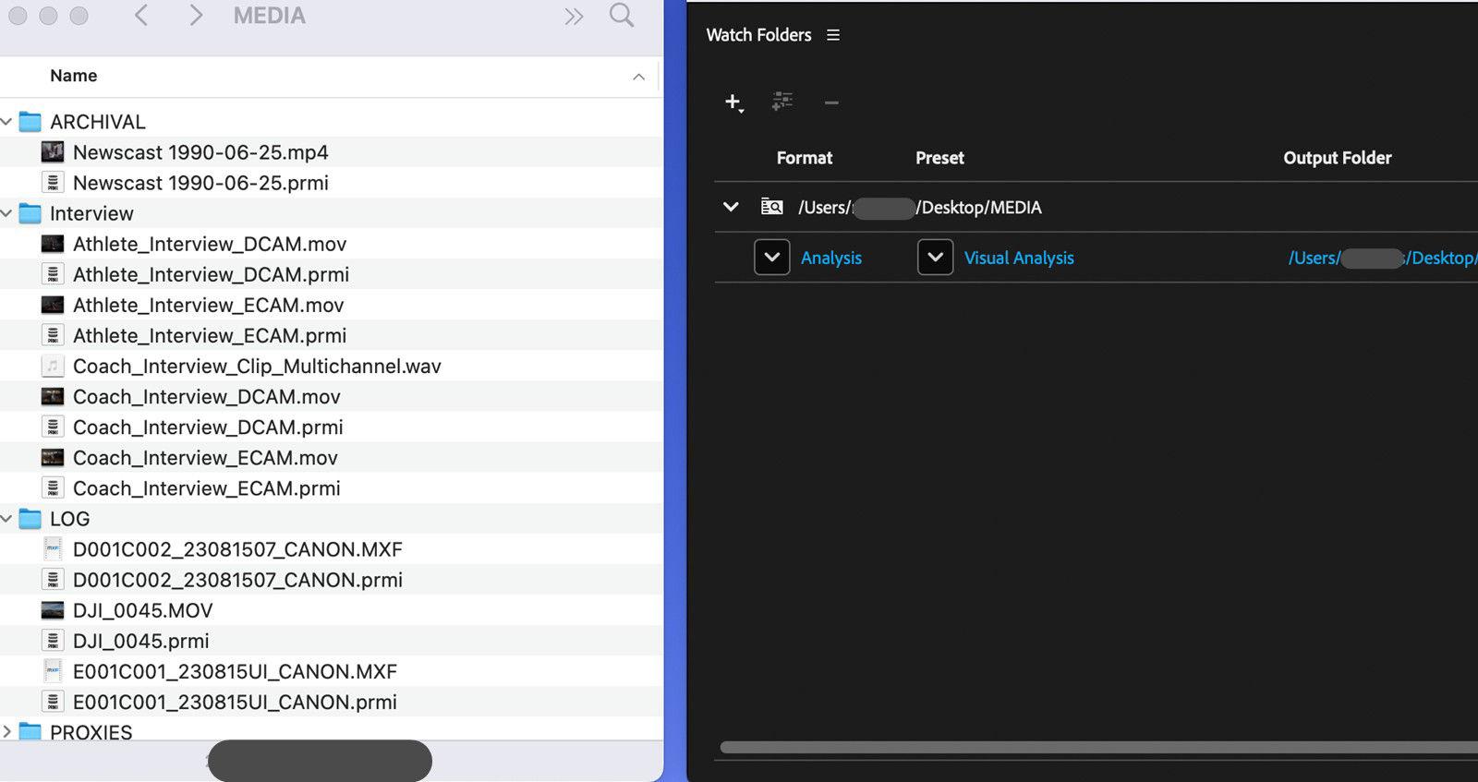Screen dimensions: 1478x782
Task: Select Coach_Interview_DCAM.prmi file
Action: [208, 427]
